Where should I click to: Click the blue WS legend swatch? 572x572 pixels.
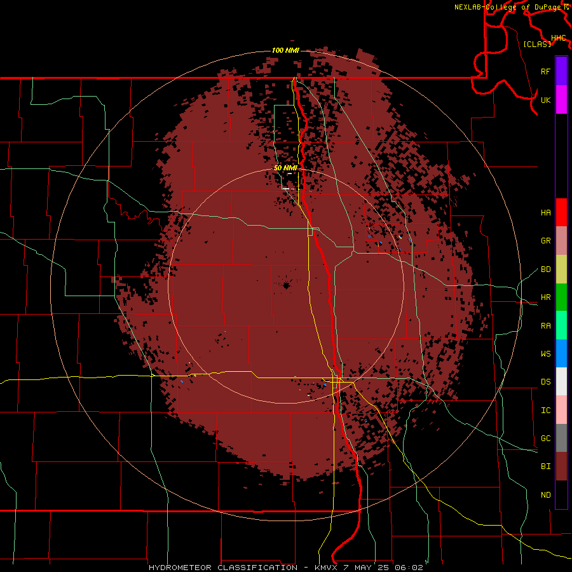tap(561, 353)
